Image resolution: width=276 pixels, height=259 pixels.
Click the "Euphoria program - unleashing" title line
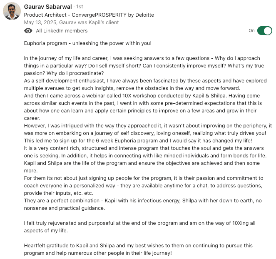(x=87, y=43)
